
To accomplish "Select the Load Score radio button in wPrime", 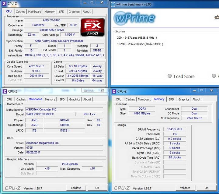I will click(169, 76).
